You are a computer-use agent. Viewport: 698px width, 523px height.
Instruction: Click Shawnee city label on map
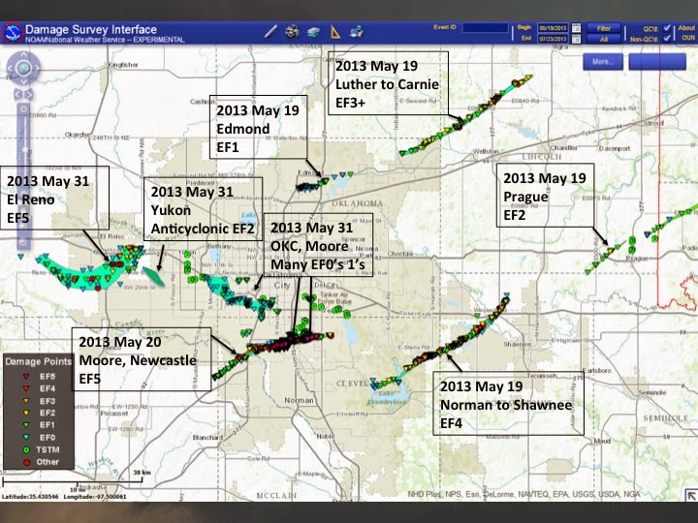517,344
